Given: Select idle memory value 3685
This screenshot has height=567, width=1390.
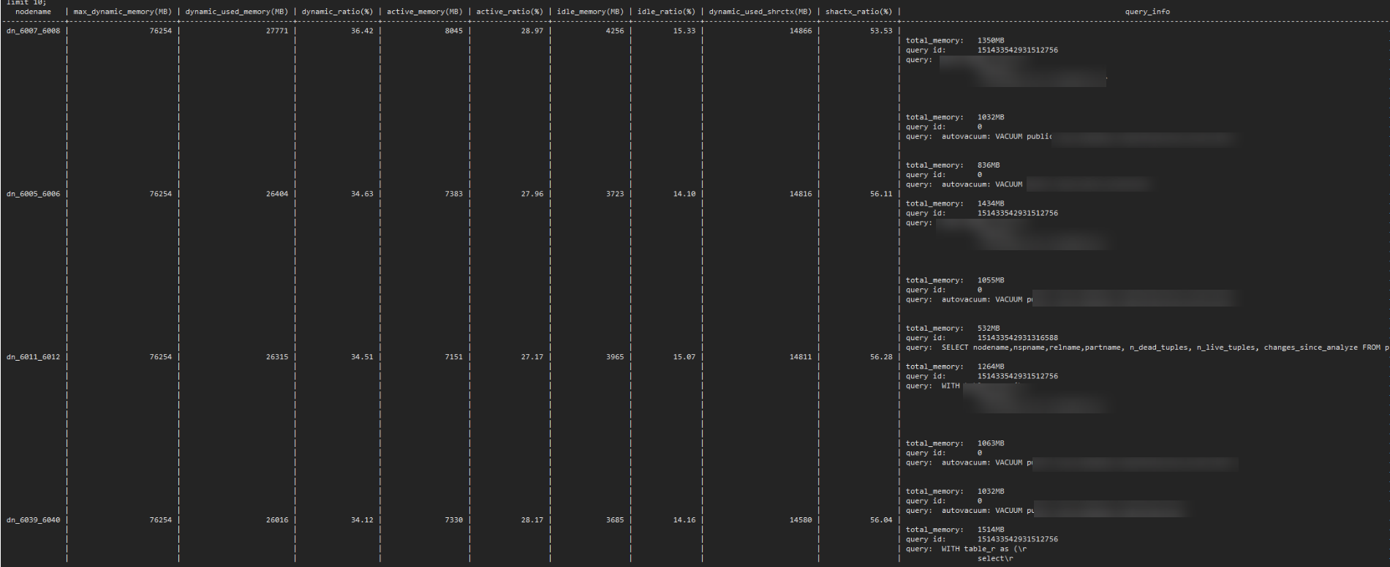Looking at the screenshot, I should [615, 520].
